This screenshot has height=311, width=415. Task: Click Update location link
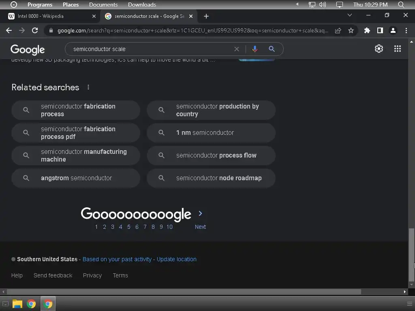(x=177, y=259)
